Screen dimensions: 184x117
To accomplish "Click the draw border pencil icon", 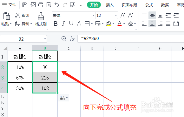I will 98,24.
